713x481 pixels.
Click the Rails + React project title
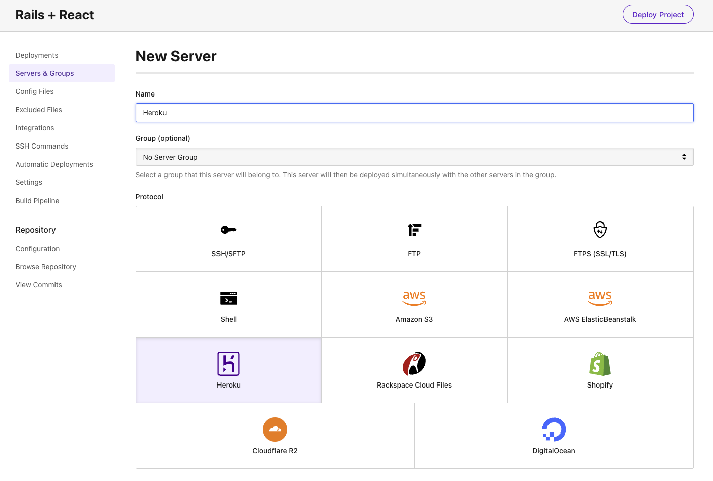pos(54,15)
